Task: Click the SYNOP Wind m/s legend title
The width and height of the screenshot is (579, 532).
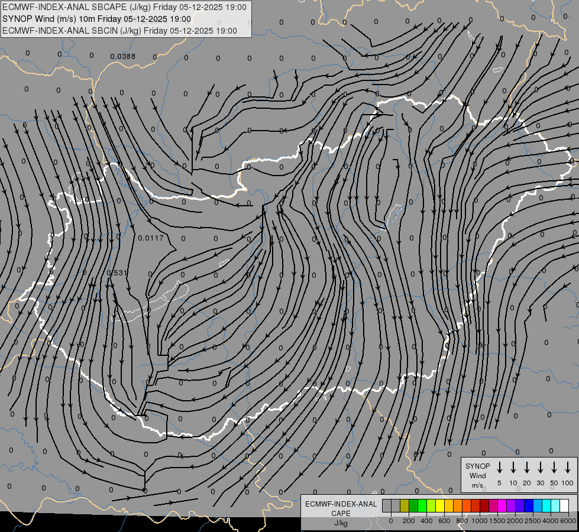Action: (477, 475)
